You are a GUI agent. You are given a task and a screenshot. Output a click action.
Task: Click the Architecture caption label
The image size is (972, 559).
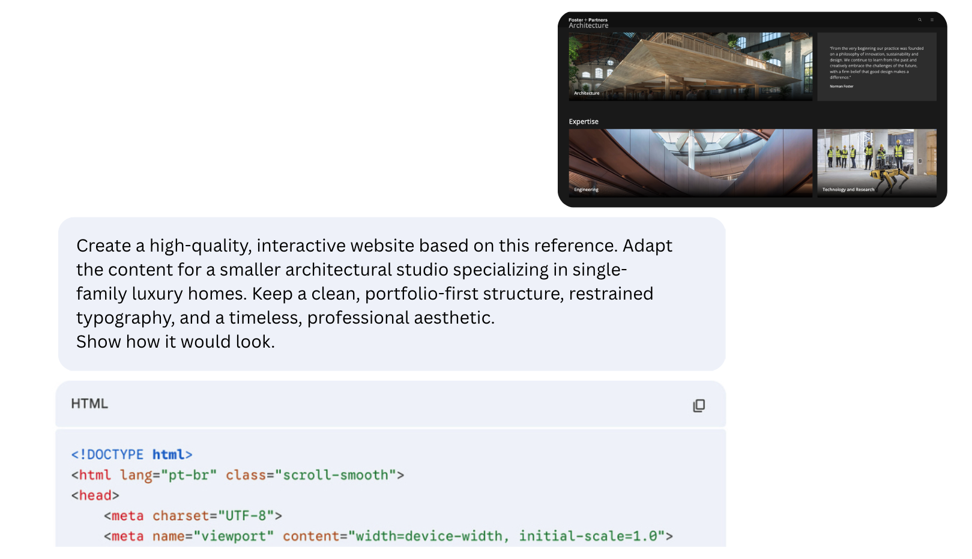coord(587,93)
